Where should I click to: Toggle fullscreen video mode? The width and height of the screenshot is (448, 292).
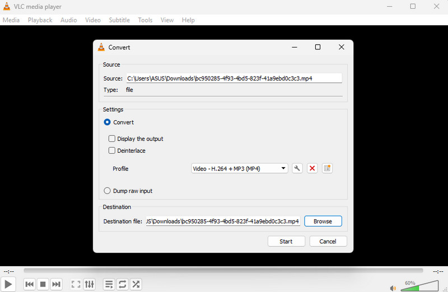click(76, 284)
